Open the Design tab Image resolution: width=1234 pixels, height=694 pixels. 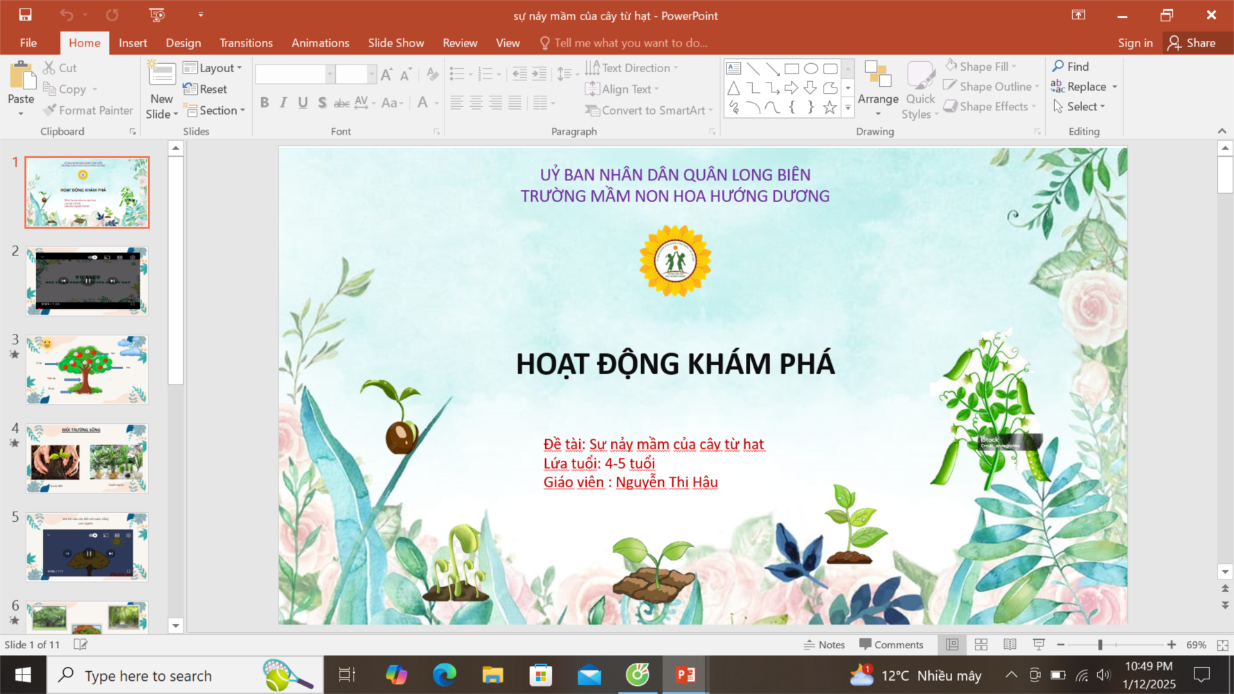(183, 43)
